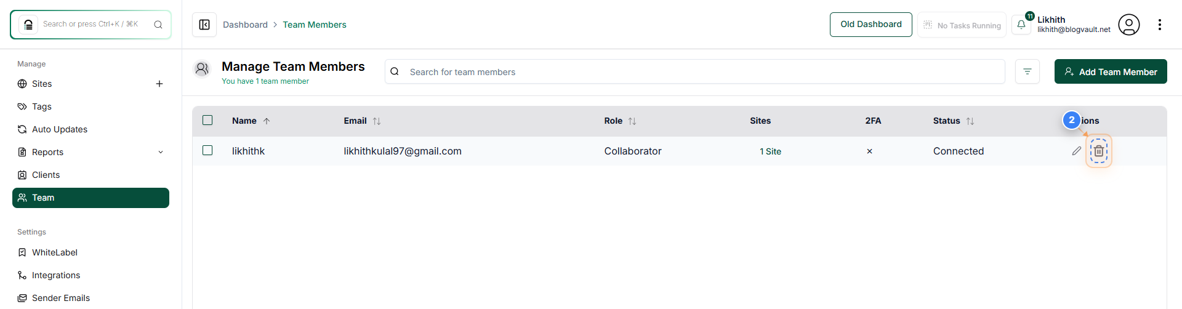
Task: Open the three-dot more options menu
Action: click(x=1160, y=25)
